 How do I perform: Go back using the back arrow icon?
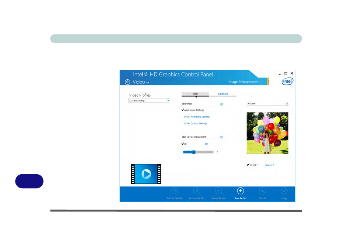[x=128, y=82]
